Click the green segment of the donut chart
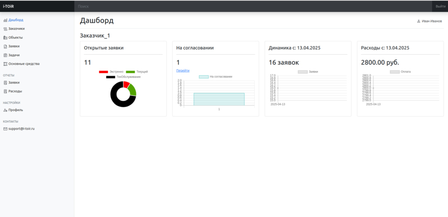Viewport: 448px width, 217px height. click(132, 90)
